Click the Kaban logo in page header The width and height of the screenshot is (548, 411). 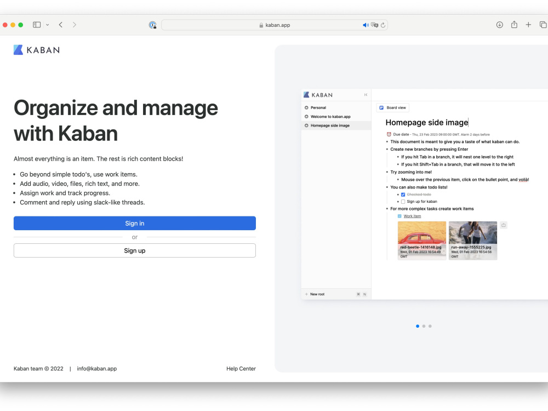pyautogui.click(x=37, y=50)
